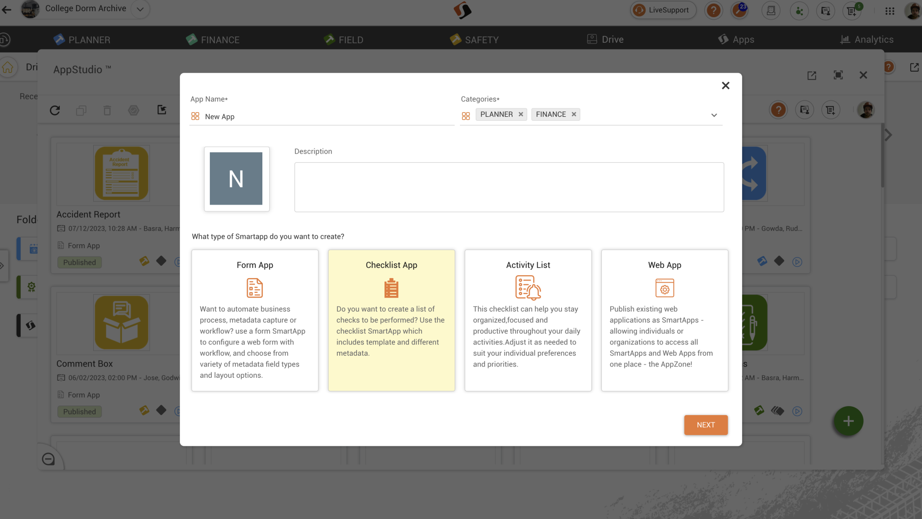
Task: Expand the College Dorm Archive project dropdown
Action: click(140, 9)
